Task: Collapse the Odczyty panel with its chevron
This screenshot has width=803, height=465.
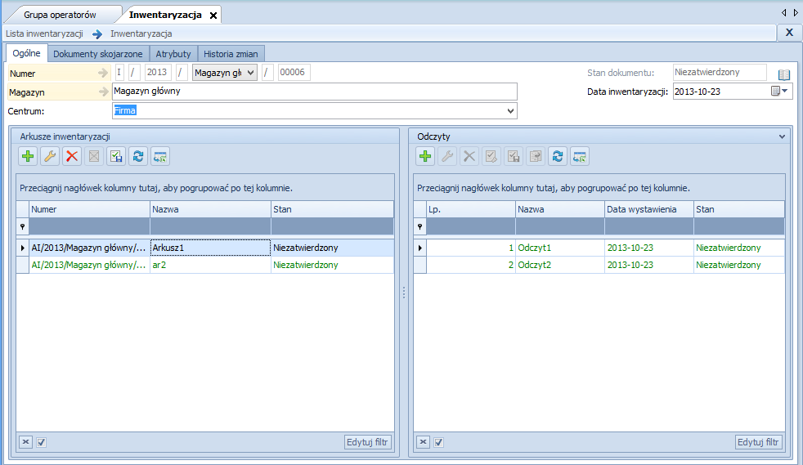Action: pos(782,136)
